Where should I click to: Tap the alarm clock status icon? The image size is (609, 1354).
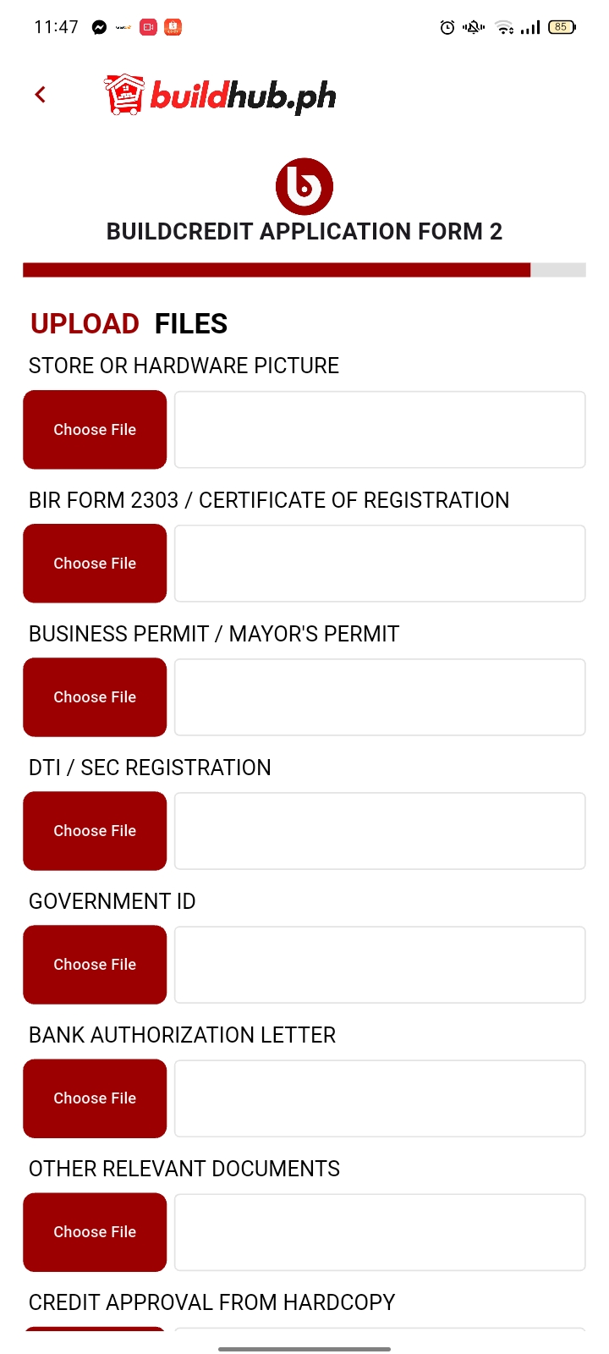[447, 27]
